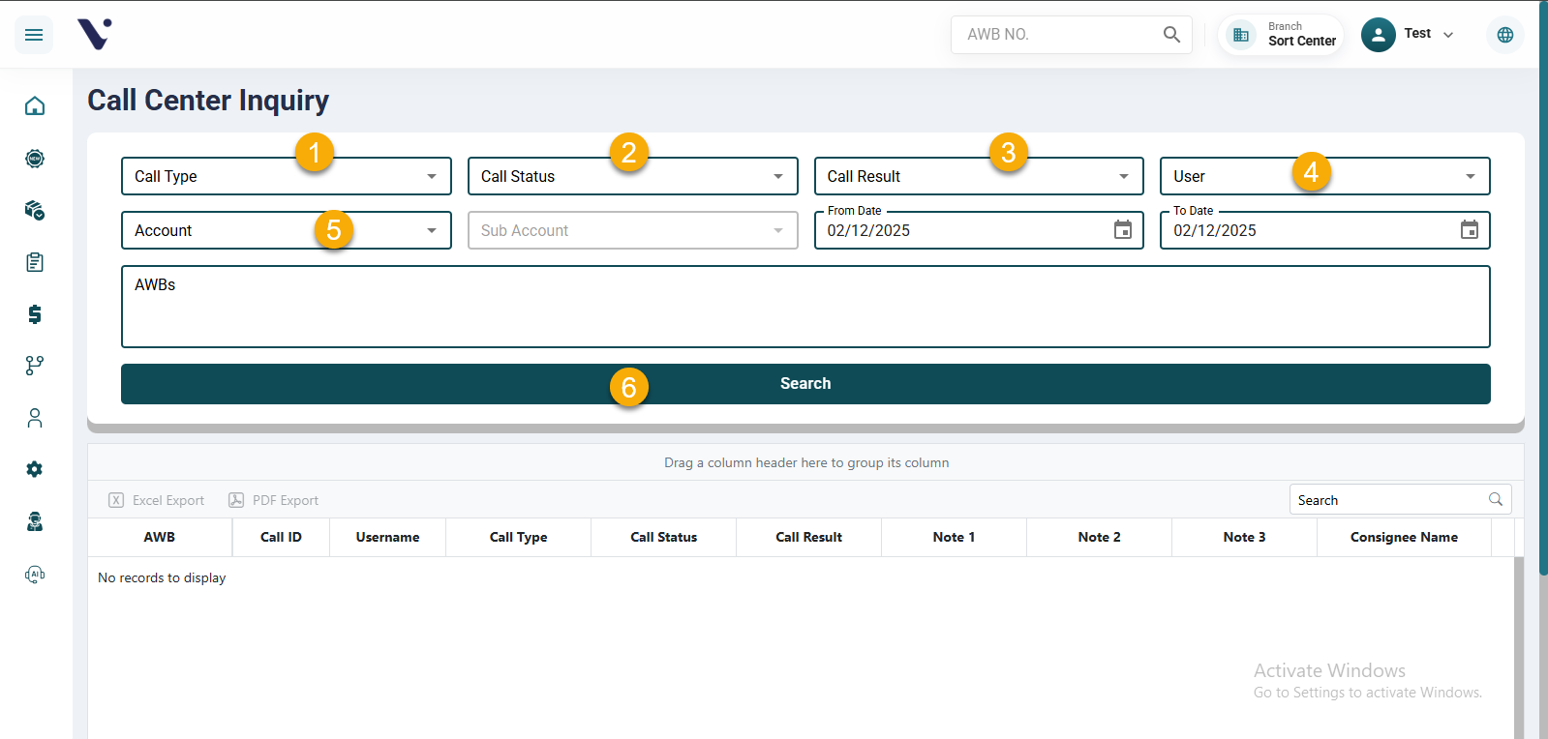Viewport: 1548px width, 739px height.
Task: Open the dollar sign sidebar icon
Action: point(35,314)
